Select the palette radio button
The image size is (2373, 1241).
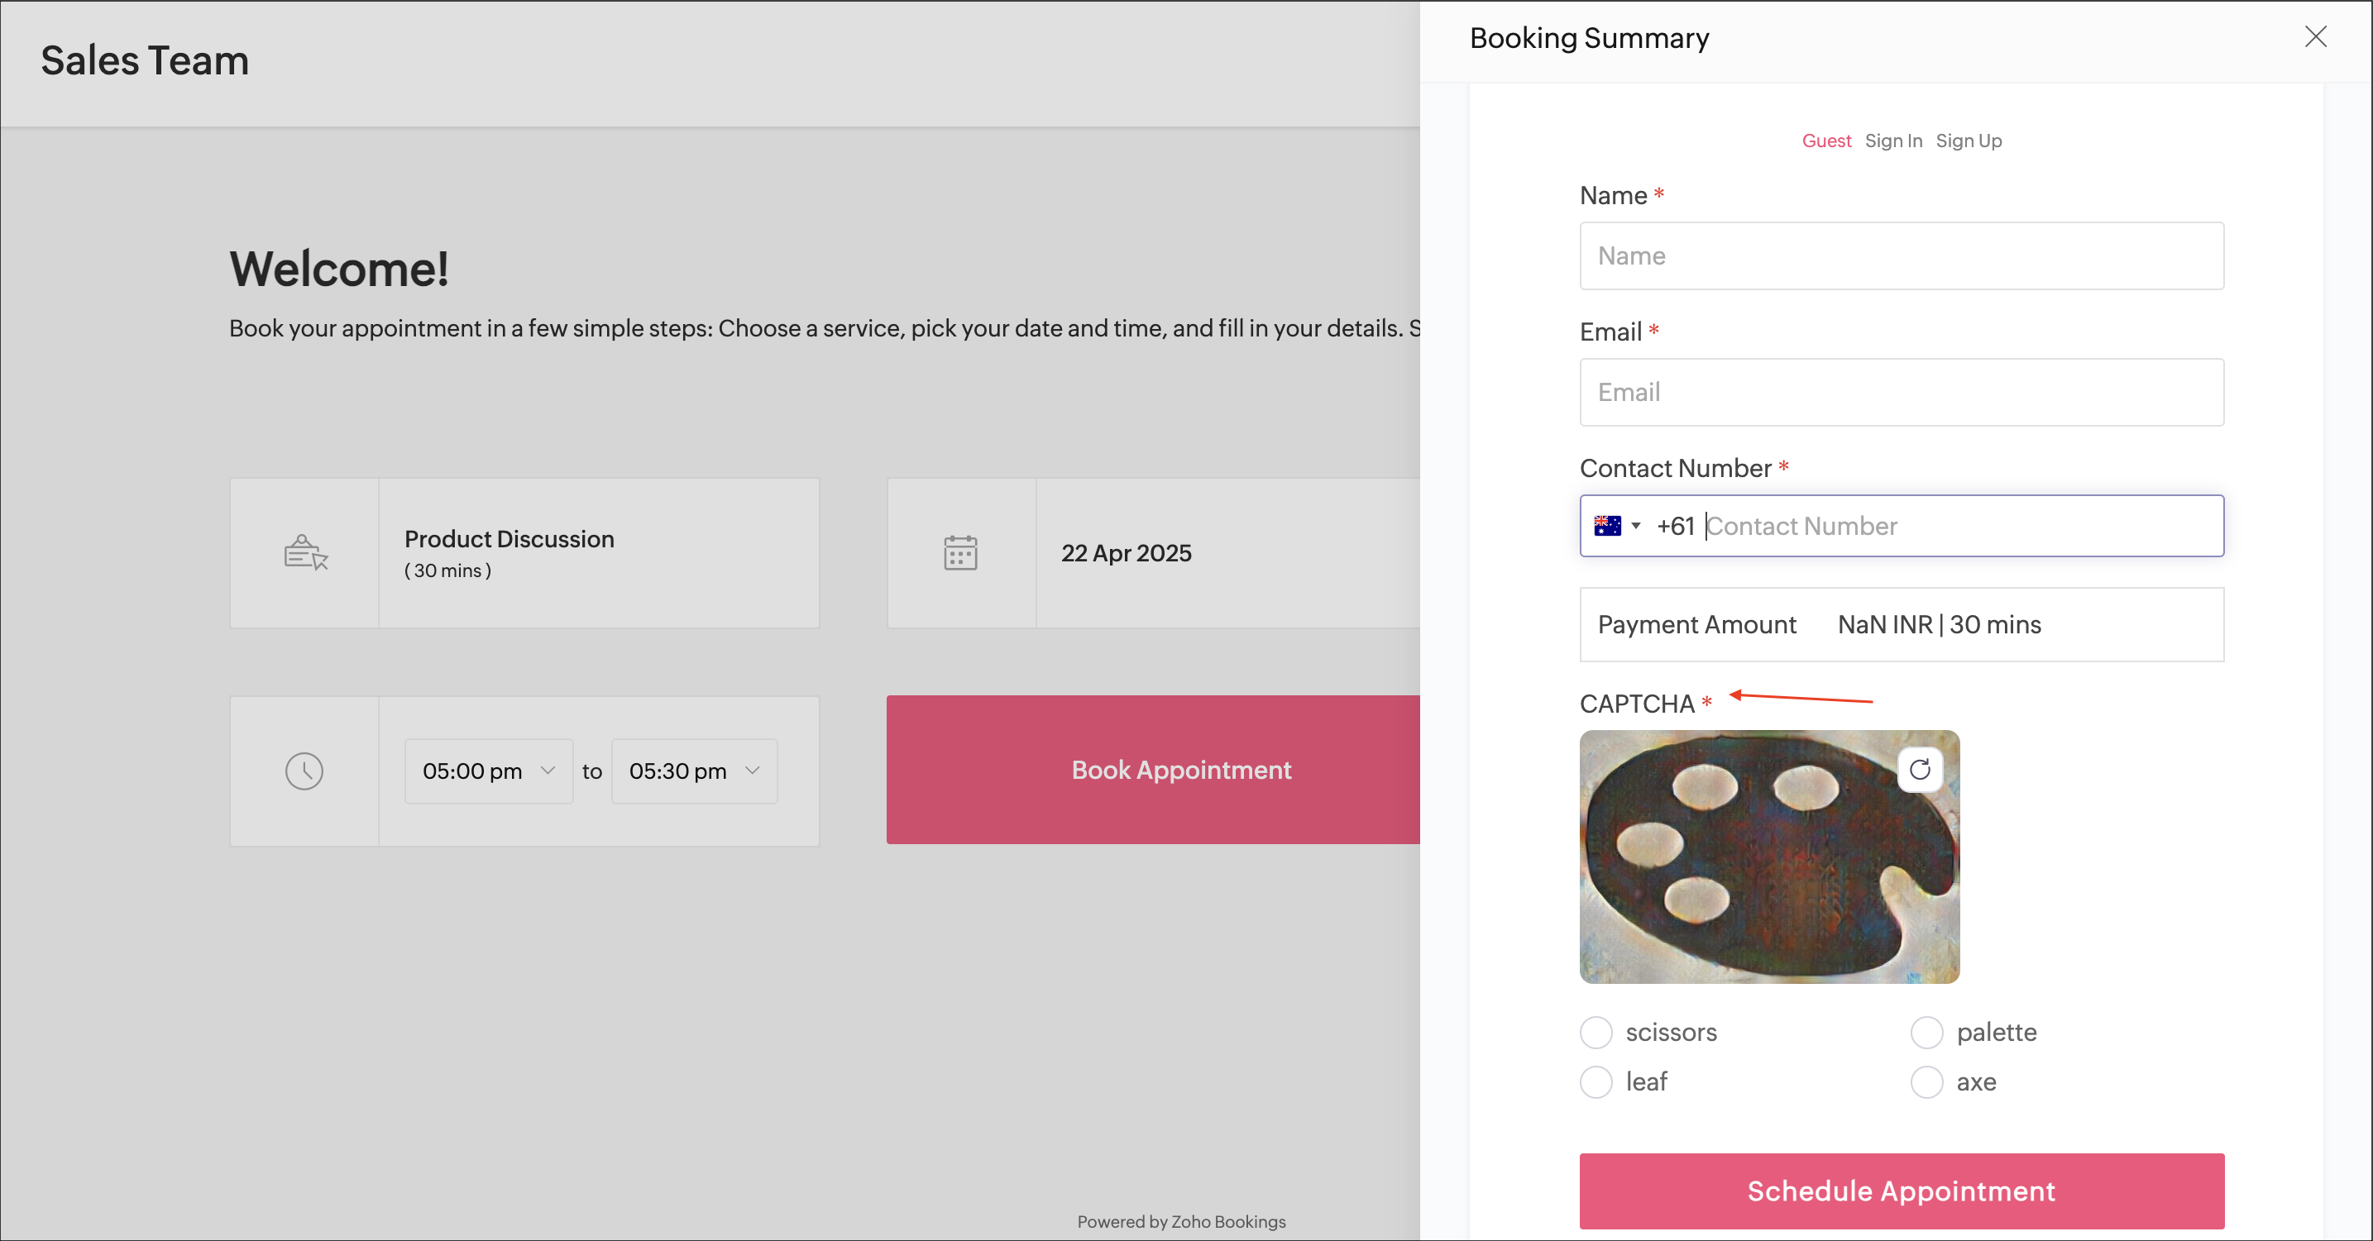1927,1032
